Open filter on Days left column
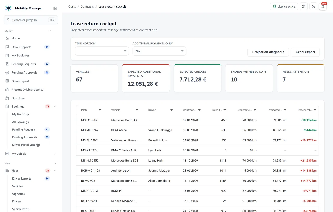The width and height of the screenshot is (333, 212). click(225, 110)
